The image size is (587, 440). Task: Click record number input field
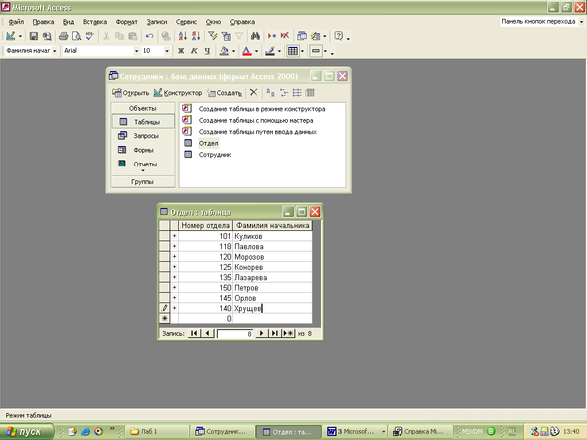tap(234, 333)
